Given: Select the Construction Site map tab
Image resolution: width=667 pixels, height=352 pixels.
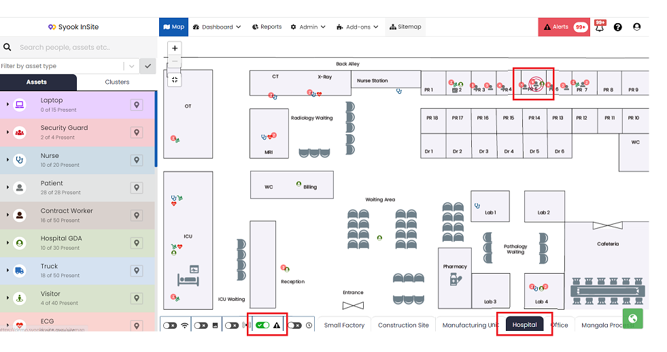Looking at the screenshot, I should (403, 325).
